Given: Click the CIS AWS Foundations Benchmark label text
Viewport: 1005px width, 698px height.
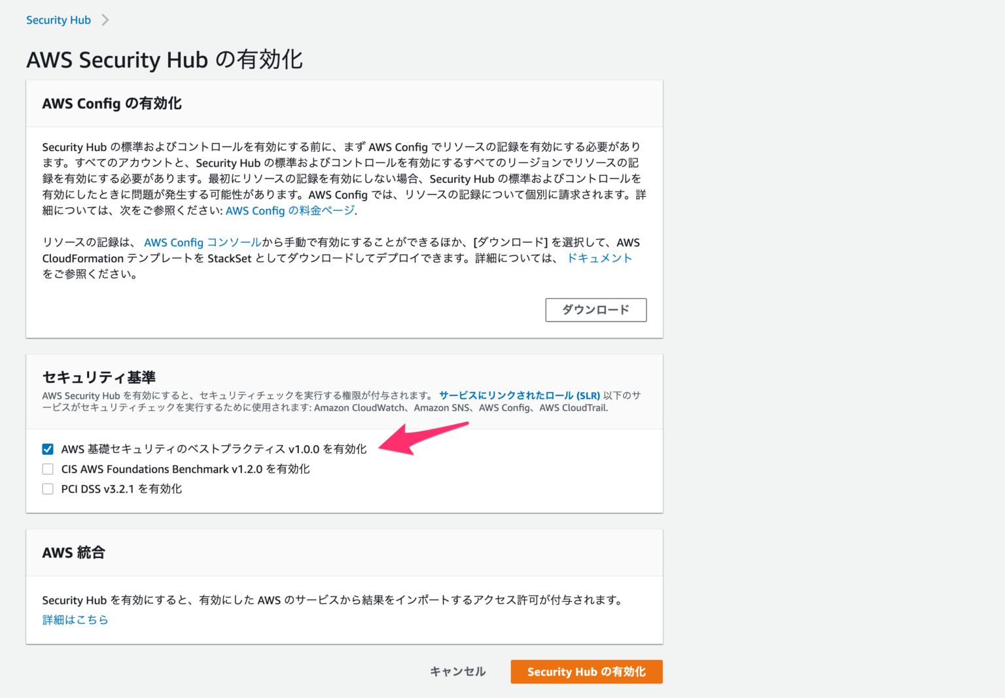Looking at the screenshot, I should [x=185, y=469].
